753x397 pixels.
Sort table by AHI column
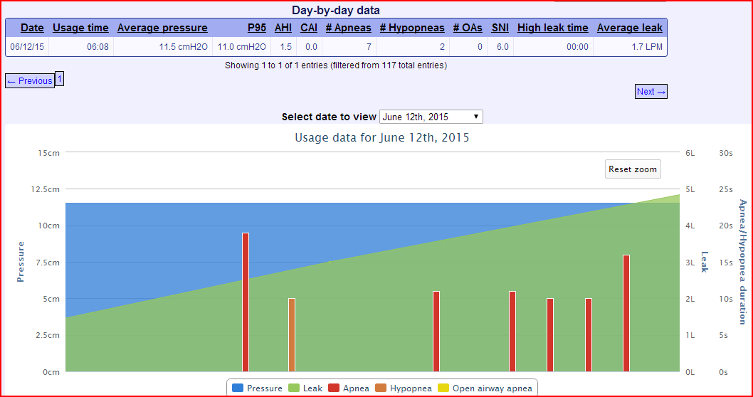click(x=283, y=28)
